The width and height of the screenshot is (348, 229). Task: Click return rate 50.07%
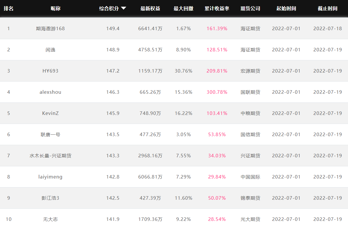click(217, 198)
